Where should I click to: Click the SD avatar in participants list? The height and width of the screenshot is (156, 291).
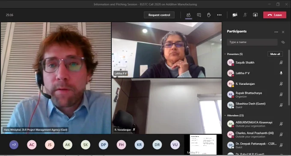coord(231,105)
